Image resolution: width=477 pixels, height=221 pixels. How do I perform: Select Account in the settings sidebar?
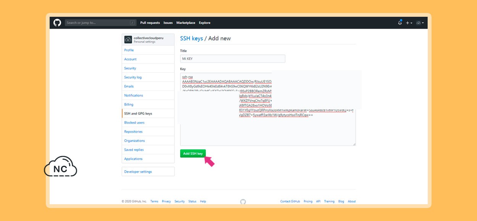click(x=148, y=59)
